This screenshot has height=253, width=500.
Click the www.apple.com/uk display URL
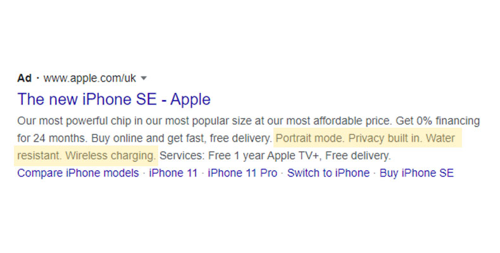[90, 78]
